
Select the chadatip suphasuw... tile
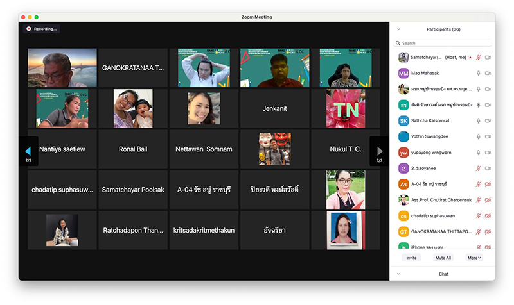(x=62, y=190)
